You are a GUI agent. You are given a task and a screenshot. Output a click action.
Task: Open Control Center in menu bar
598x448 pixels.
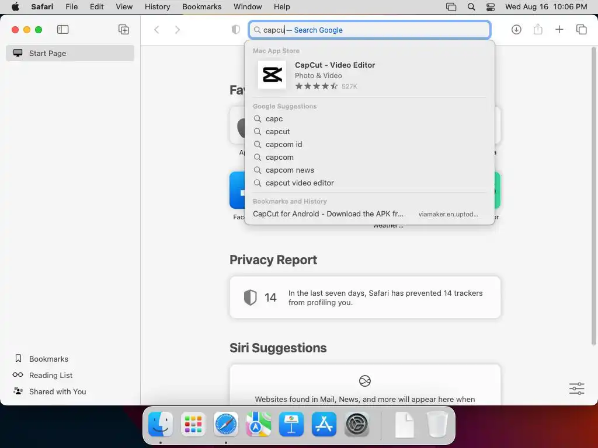coord(491,7)
